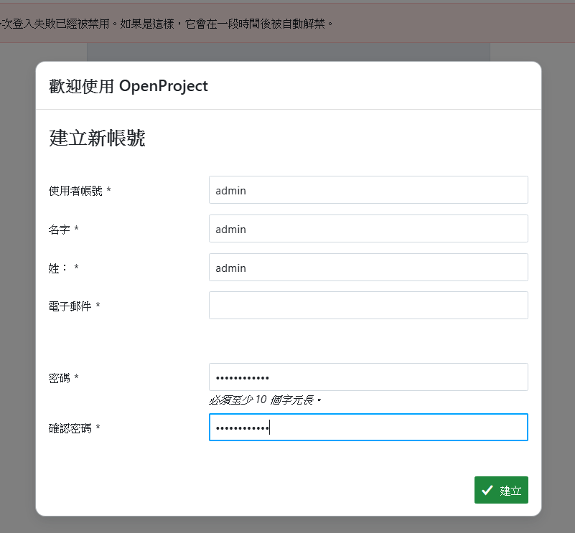Screen dimensions: 575x533
Task: Focus the empty 電子郵件 field
Action: [368, 306]
